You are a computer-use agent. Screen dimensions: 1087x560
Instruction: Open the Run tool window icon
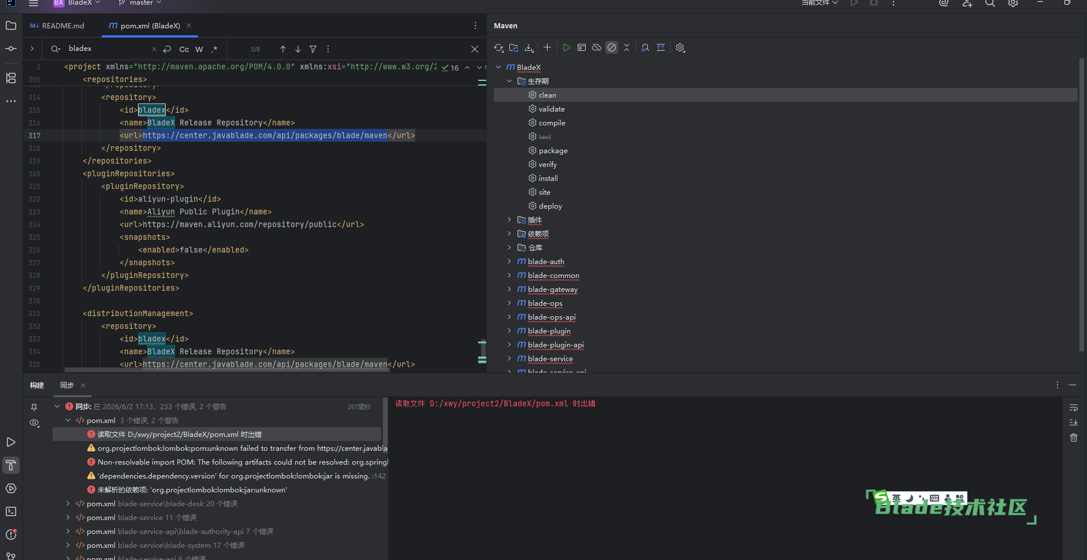[x=11, y=442]
